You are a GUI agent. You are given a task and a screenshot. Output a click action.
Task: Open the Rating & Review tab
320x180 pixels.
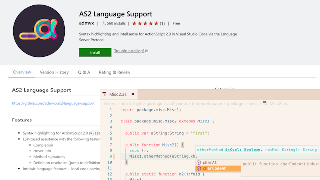(115, 72)
